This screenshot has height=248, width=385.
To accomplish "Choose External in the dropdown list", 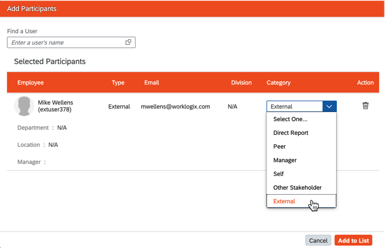I will point(284,201).
